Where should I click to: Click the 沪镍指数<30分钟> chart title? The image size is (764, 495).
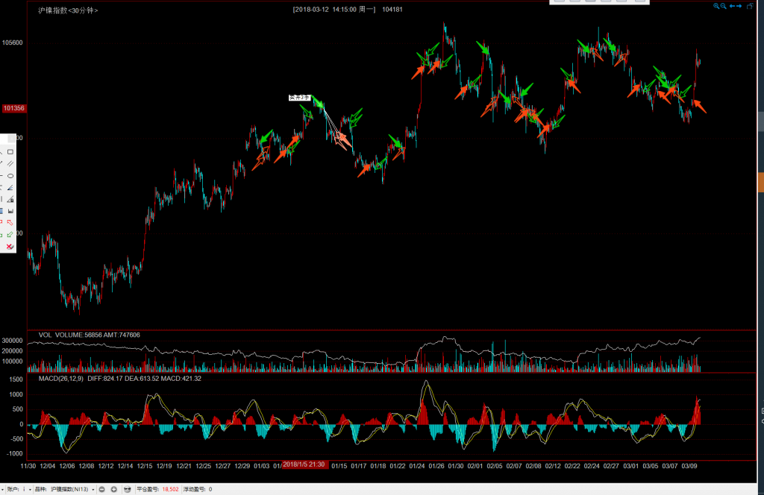point(68,10)
